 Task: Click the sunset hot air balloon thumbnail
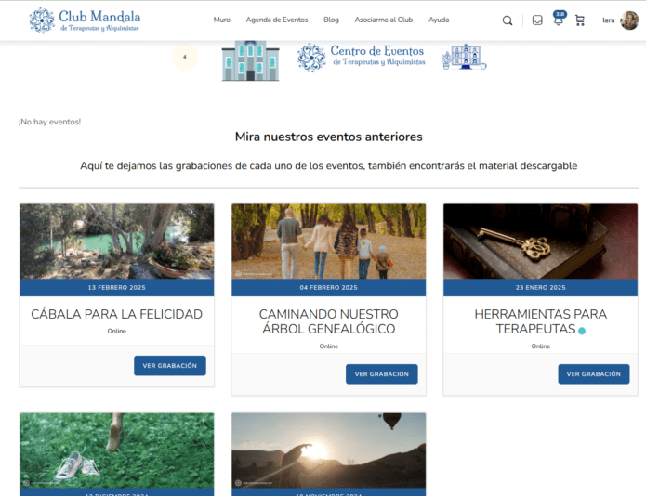329,450
